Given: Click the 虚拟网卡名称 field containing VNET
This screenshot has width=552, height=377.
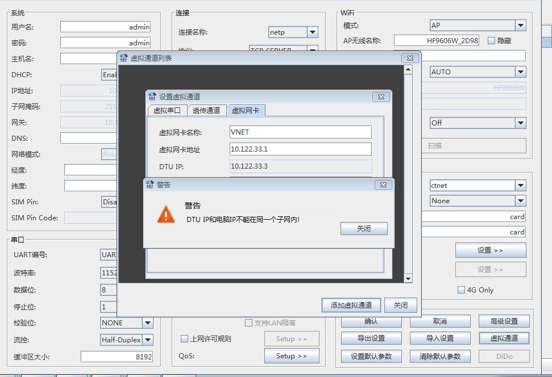Looking at the screenshot, I should pos(301,132).
